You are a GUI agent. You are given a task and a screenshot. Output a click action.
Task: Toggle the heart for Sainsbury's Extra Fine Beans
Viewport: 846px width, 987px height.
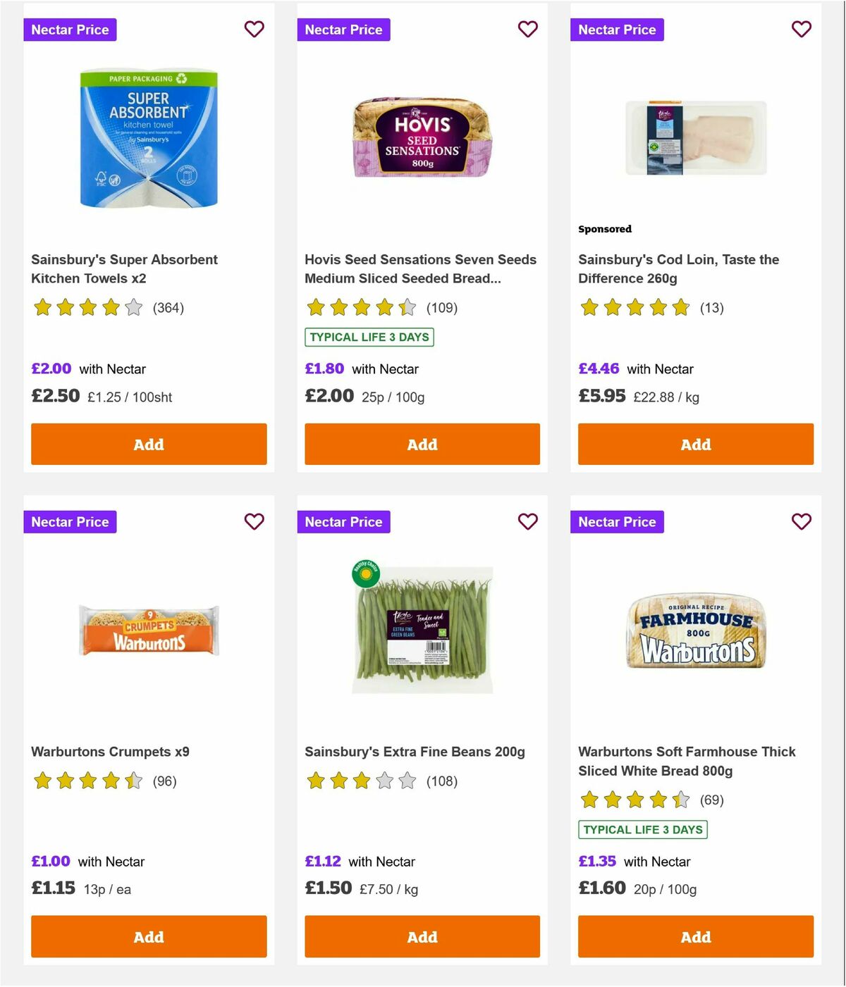click(527, 521)
